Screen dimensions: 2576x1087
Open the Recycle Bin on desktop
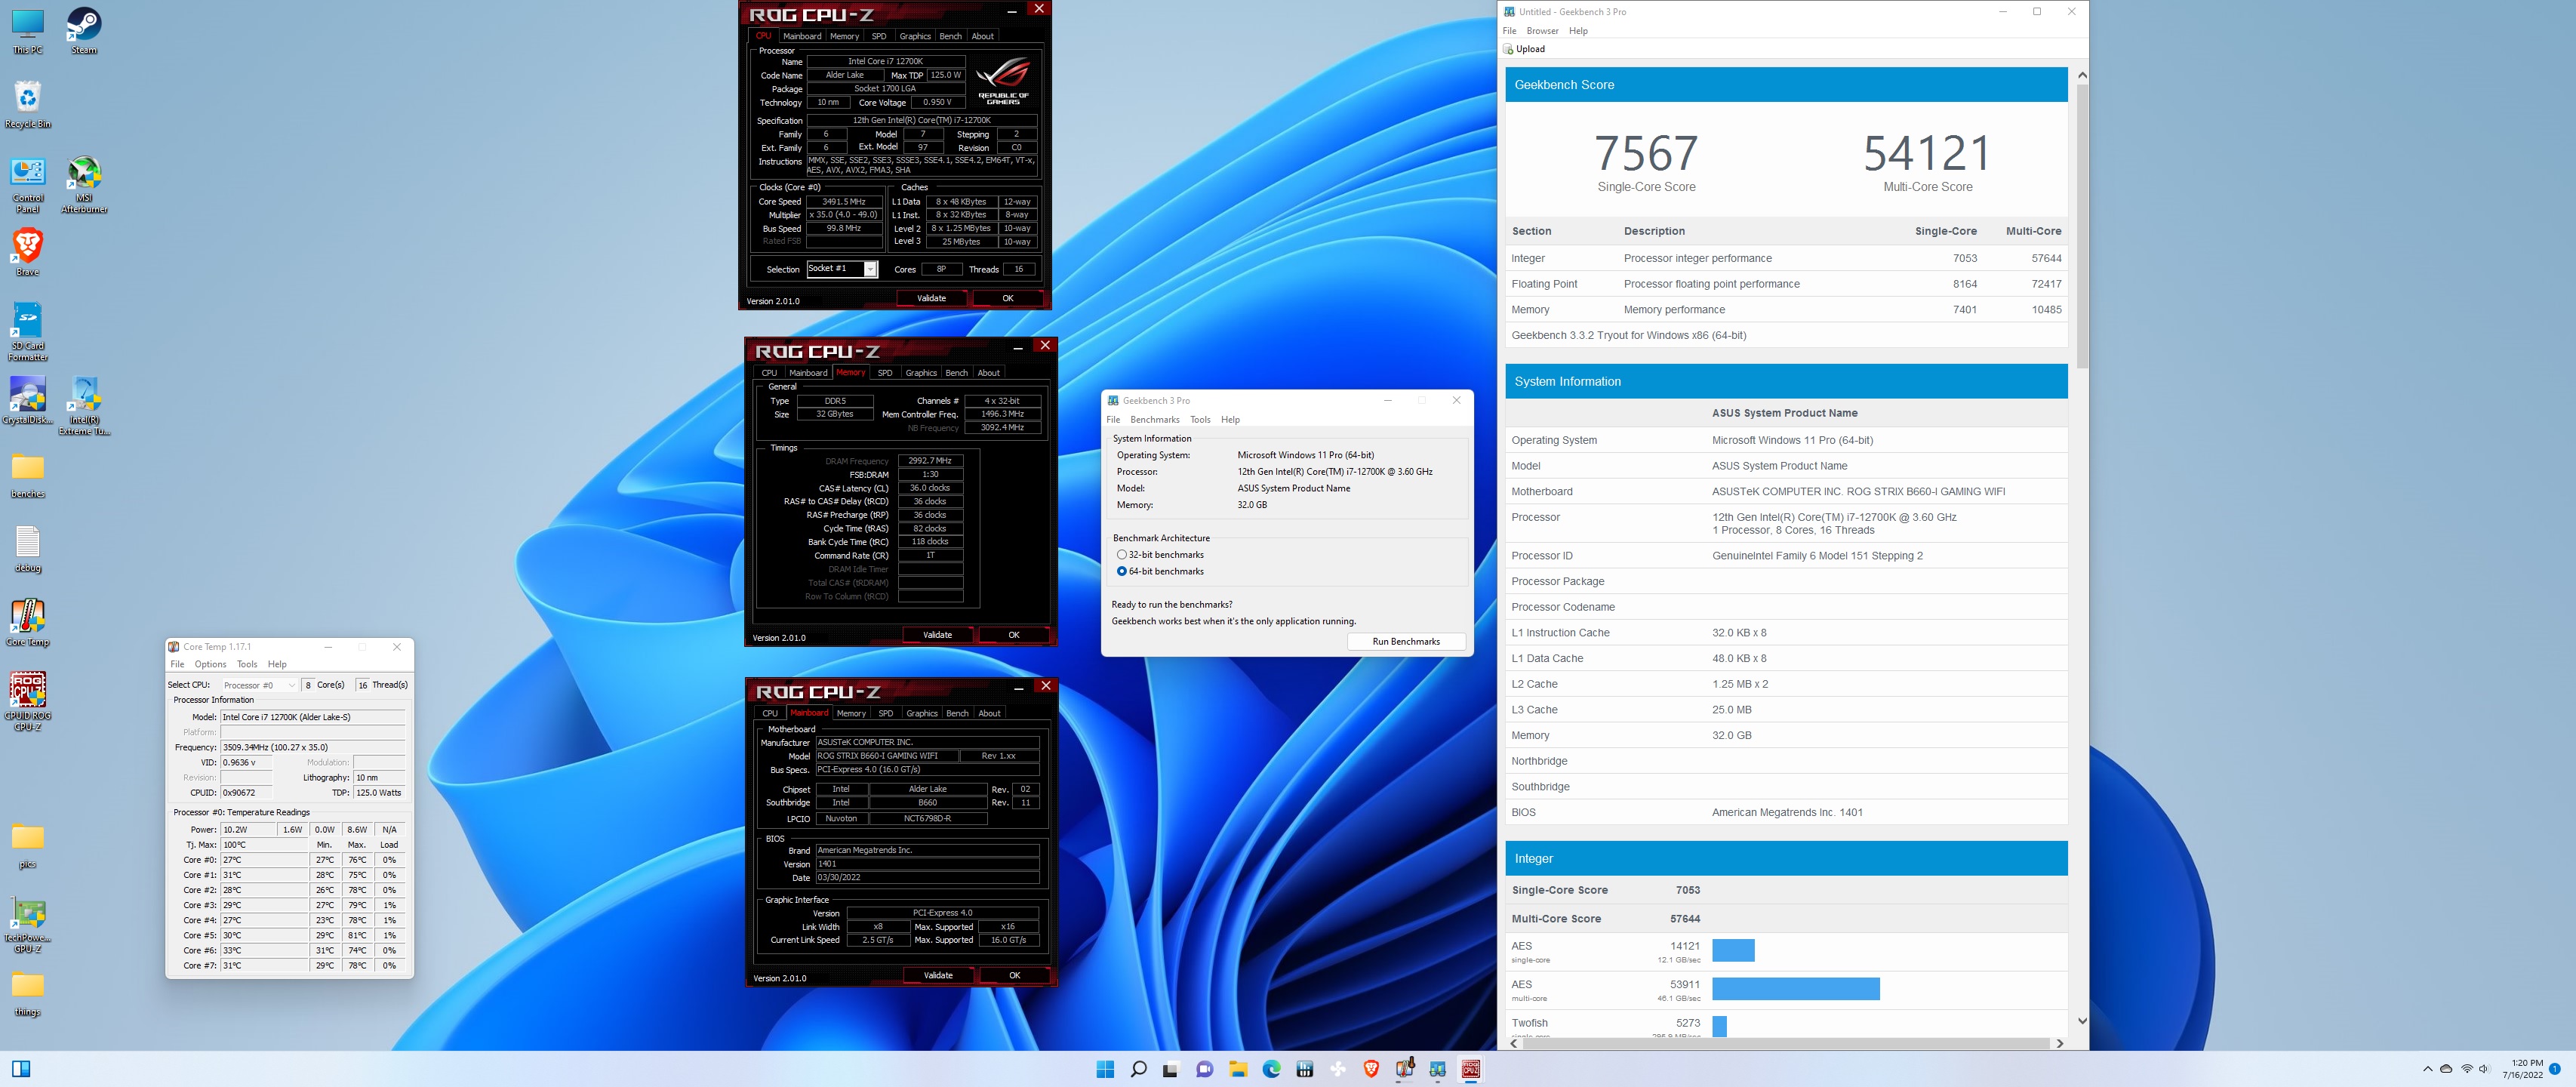point(27,105)
